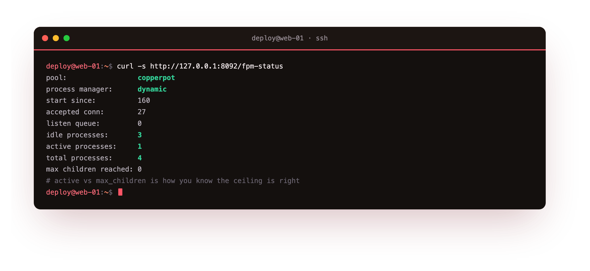
Task: Select the URL http://127.0.0.1:8092/fpm-status
Action: coord(217,66)
